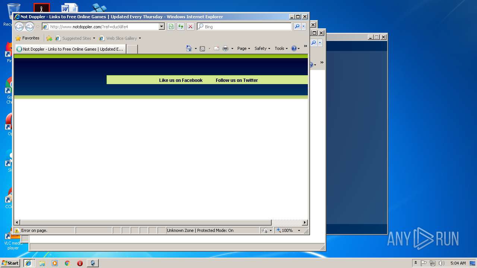Click the RSS feeds icon

[202, 48]
